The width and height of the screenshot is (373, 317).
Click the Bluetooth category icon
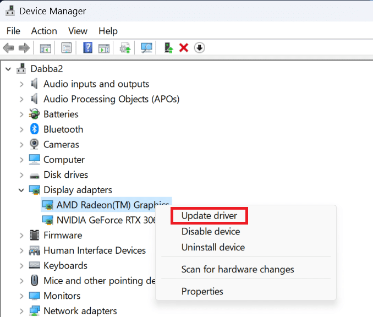coord(35,129)
